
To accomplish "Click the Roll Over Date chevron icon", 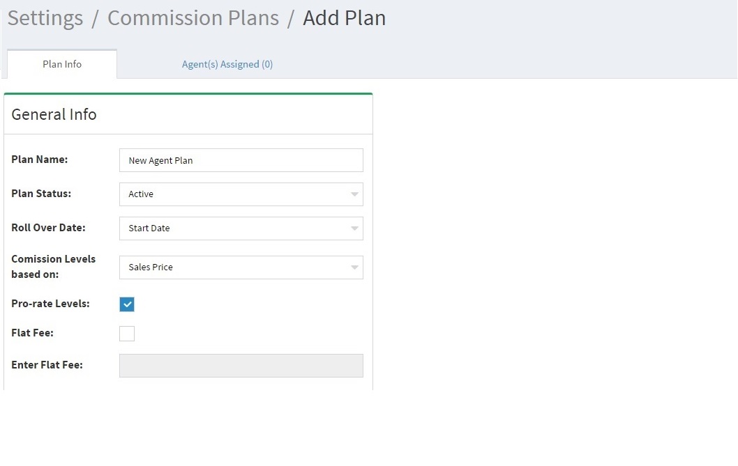I will click(354, 228).
